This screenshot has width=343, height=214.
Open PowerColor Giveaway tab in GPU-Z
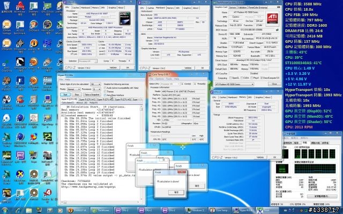click(258, 7)
